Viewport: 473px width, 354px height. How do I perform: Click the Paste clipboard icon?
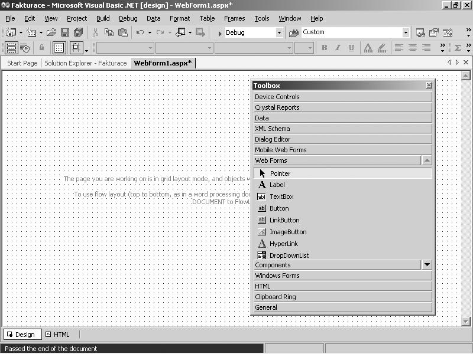pyautogui.click(x=123, y=32)
